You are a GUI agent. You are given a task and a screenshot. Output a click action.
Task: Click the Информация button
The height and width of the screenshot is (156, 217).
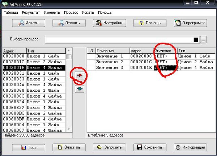pos(190,147)
